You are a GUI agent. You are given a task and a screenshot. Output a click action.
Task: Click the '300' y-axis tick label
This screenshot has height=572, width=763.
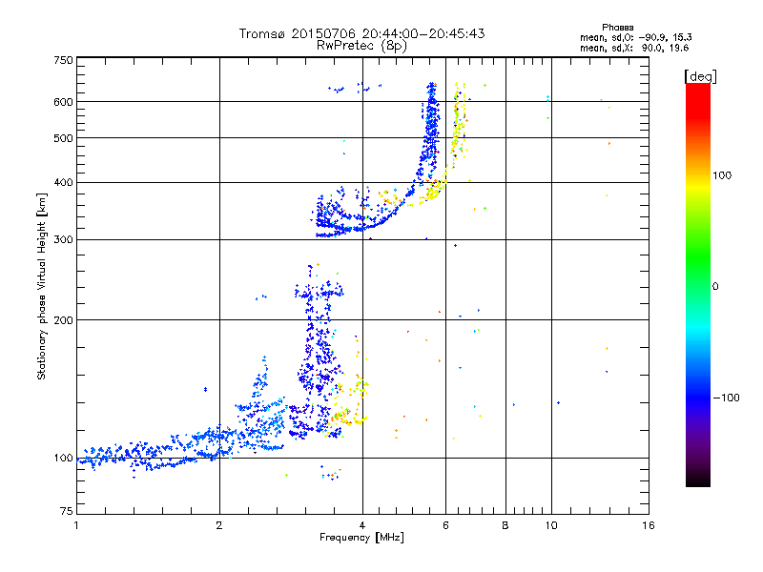coord(63,240)
